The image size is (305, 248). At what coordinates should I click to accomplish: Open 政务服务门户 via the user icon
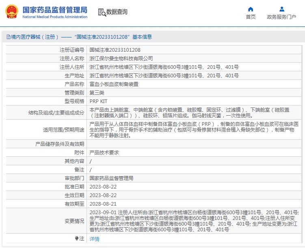[x=282, y=9]
